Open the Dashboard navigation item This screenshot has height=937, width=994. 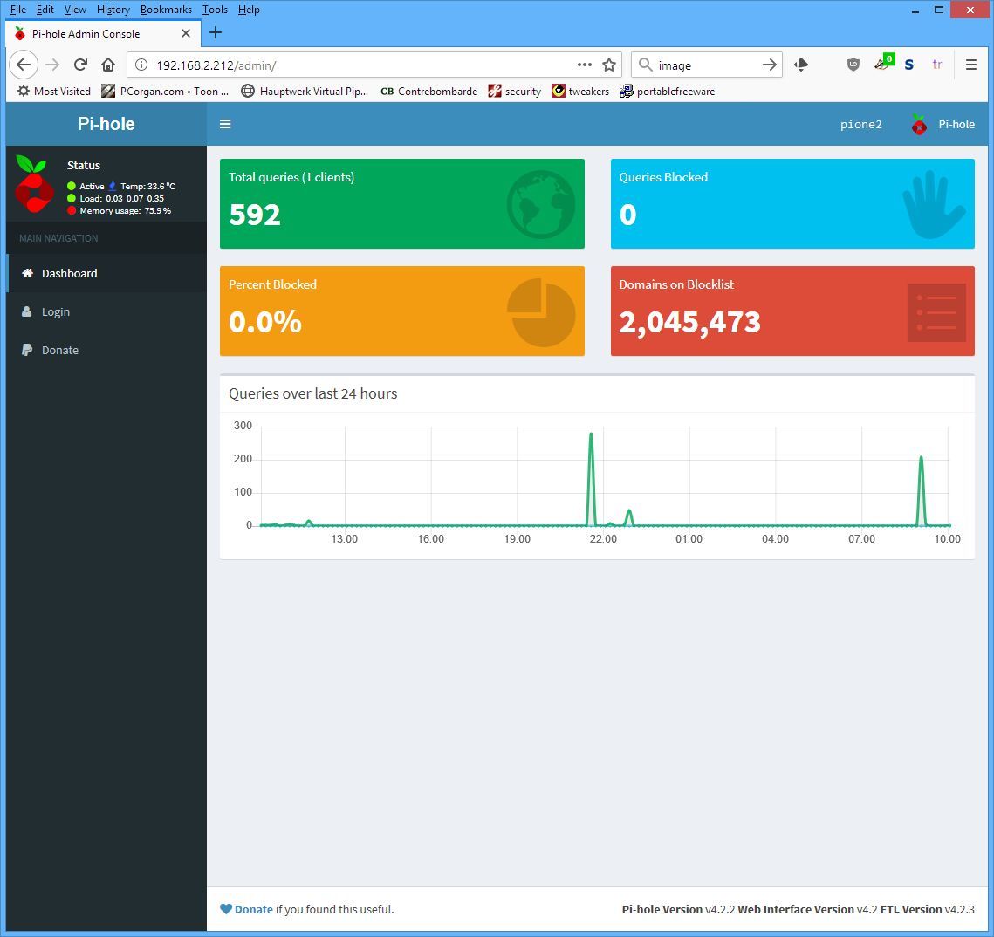(106, 273)
